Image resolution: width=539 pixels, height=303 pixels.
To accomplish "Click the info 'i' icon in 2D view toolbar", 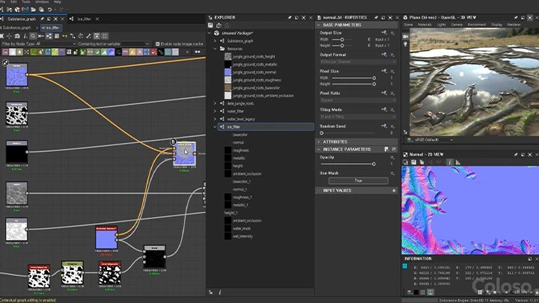I will coord(450,162).
